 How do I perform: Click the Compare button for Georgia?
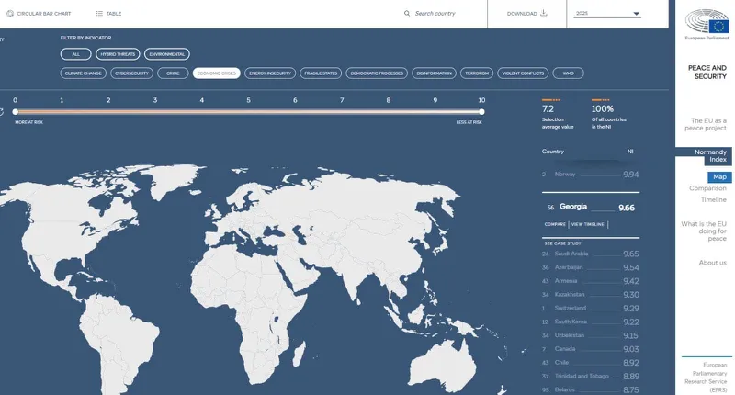click(555, 224)
